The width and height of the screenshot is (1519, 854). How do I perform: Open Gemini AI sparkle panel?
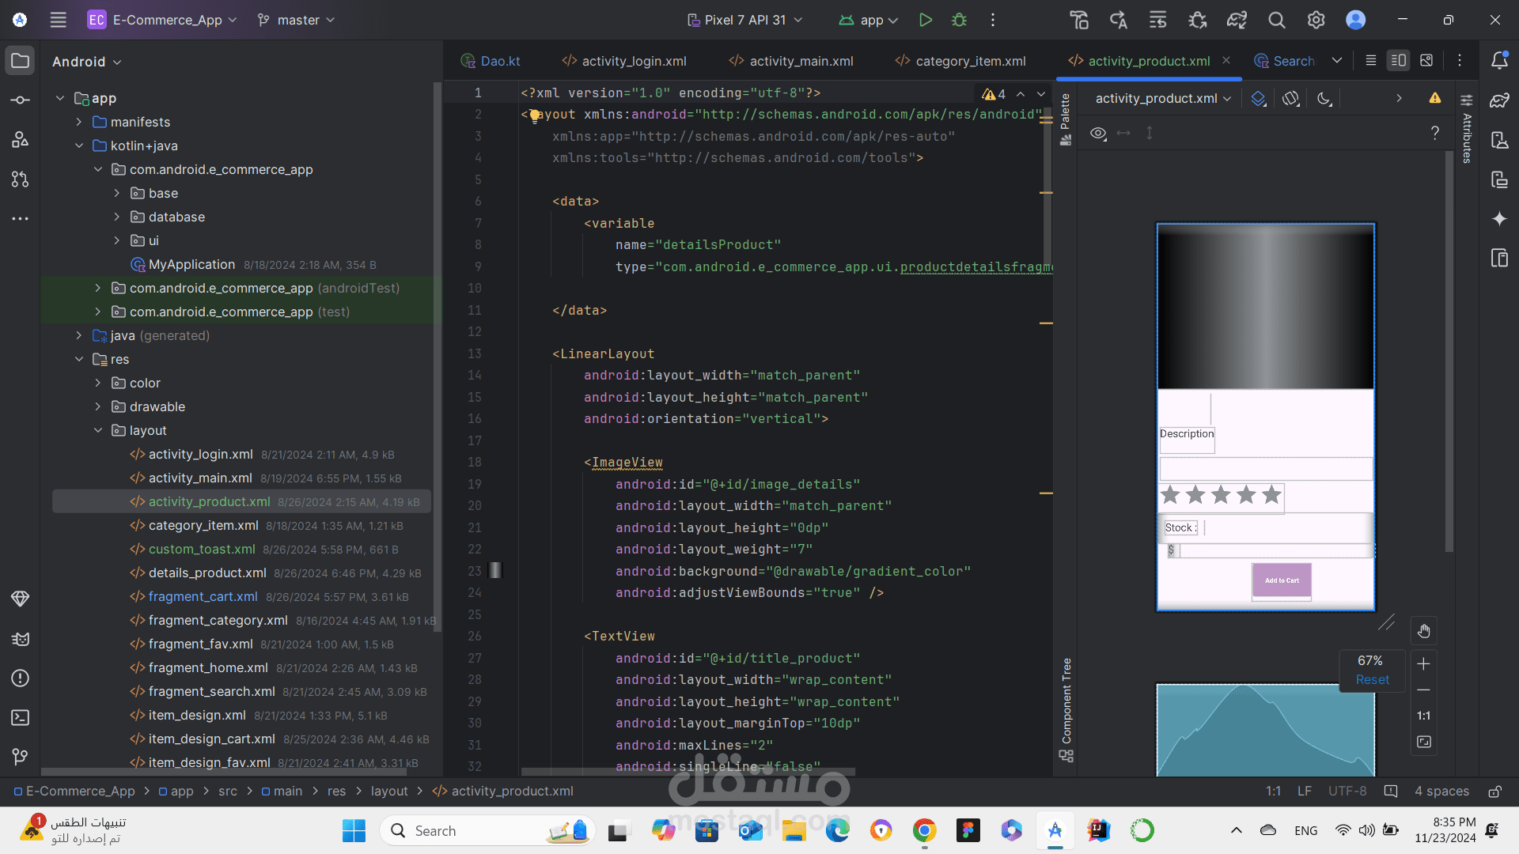(x=1499, y=219)
